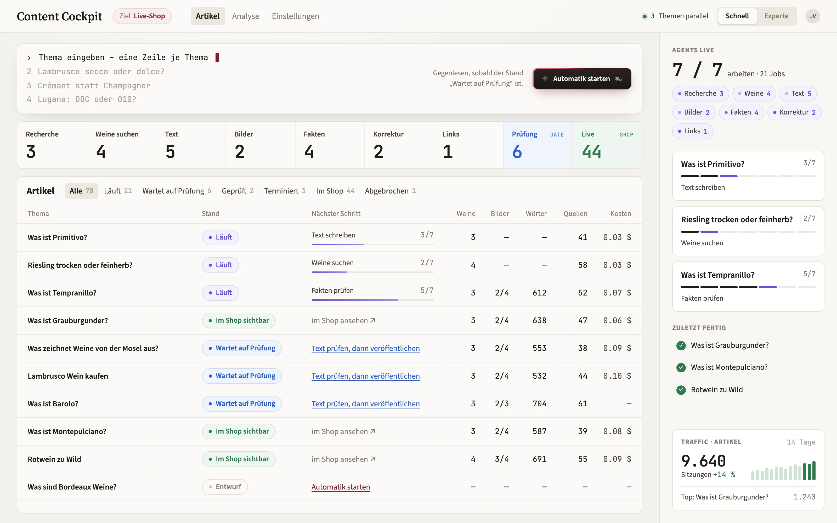Click the green check beside Rotwein zu Wild
Viewport: 837px width, 523px height.
pyautogui.click(x=681, y=390)
